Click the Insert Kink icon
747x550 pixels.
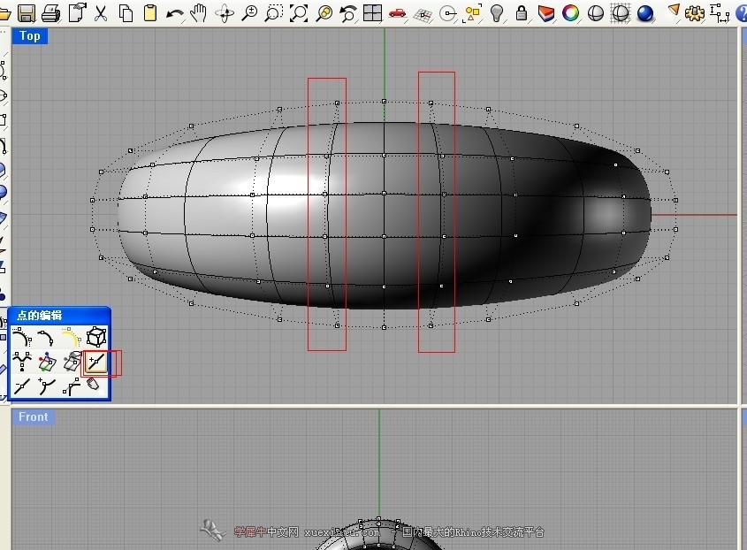tap(46, 386)
